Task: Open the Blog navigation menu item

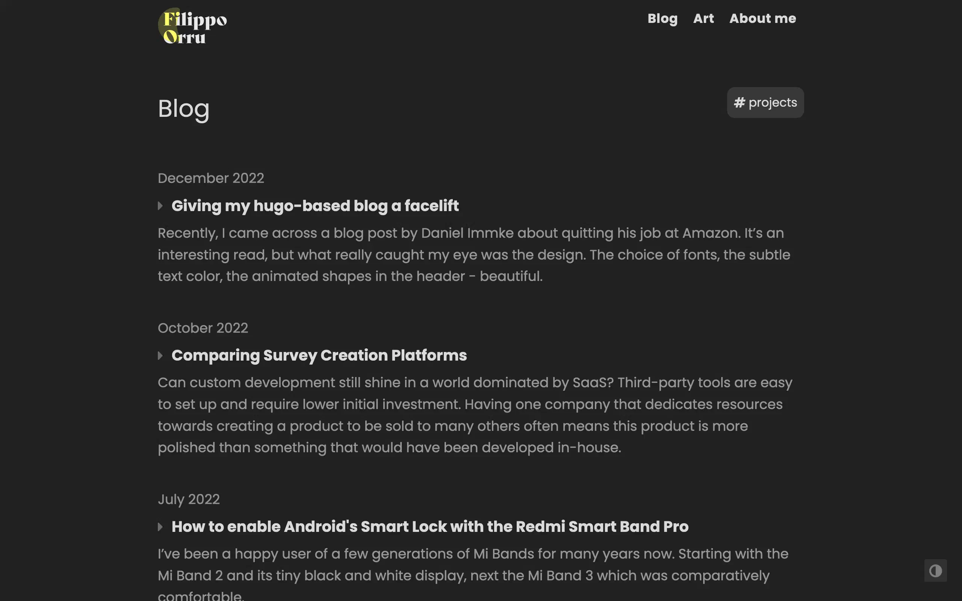Action: pos(662,18)
